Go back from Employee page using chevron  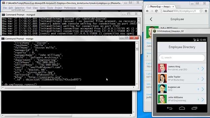(151, 19)
